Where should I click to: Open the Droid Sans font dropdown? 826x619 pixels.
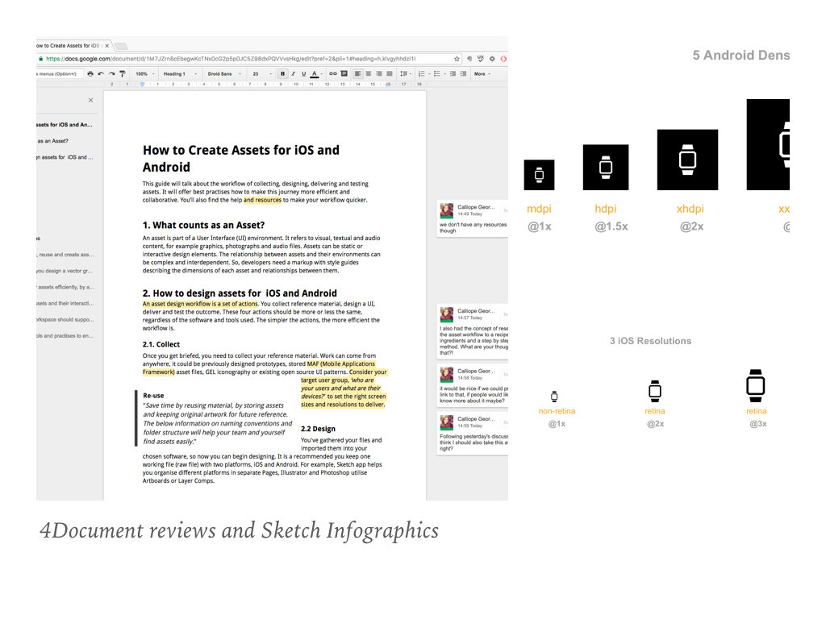(224, 73)
